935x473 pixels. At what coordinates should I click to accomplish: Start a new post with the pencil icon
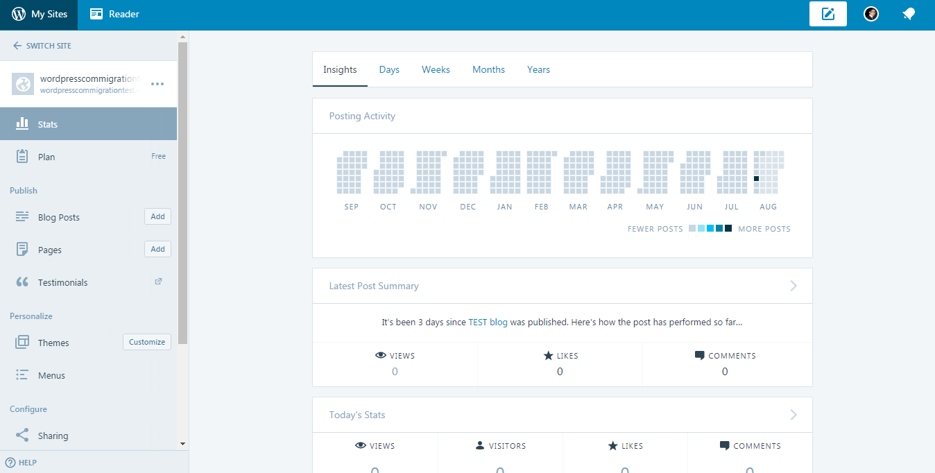[827, 13]
